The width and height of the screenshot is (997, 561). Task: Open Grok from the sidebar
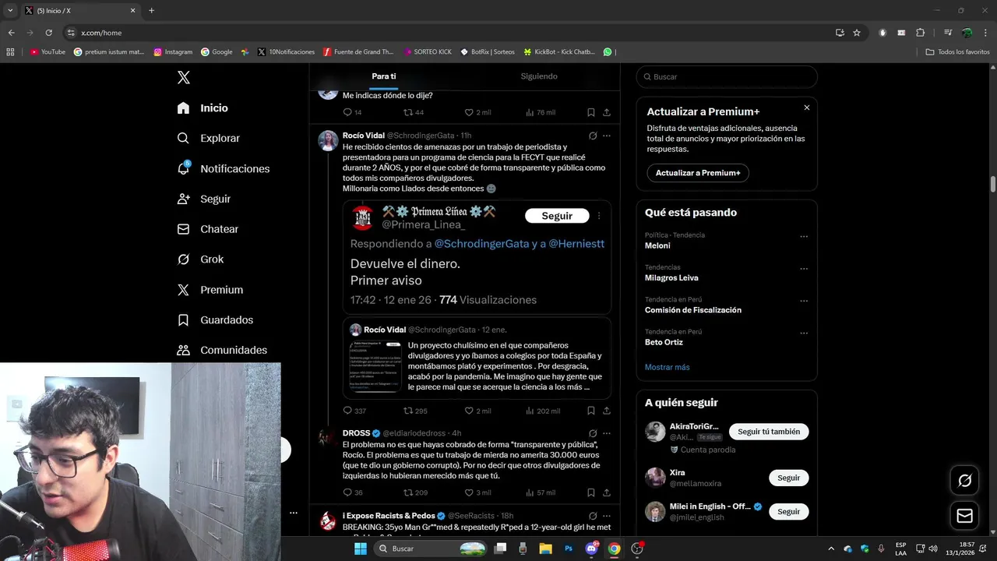(199, 259)
